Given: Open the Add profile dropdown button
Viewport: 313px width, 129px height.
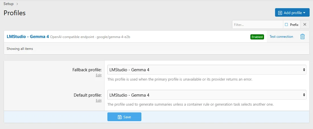Looking at the screenshot, I should click(x=292, y=12).
